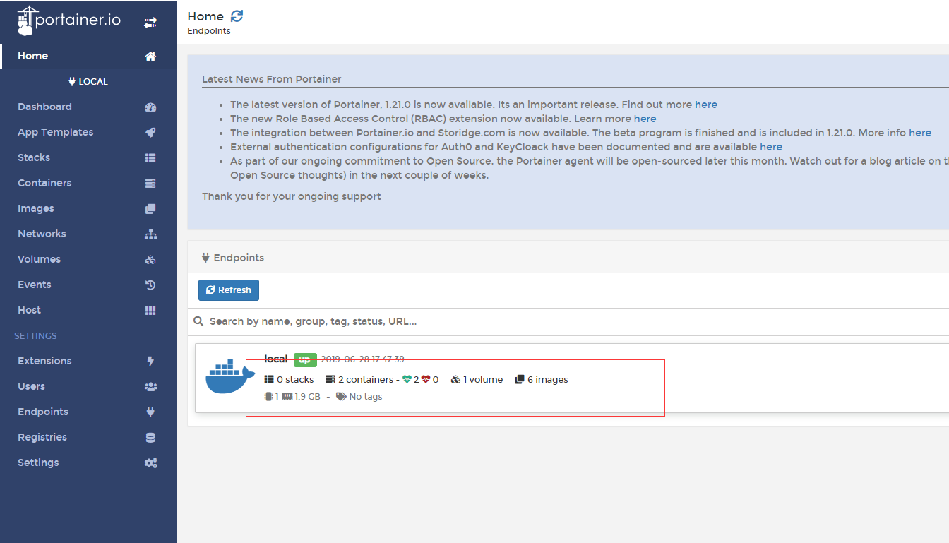Click '2 containers' text

pyautogui.click(x=366, y=380)
